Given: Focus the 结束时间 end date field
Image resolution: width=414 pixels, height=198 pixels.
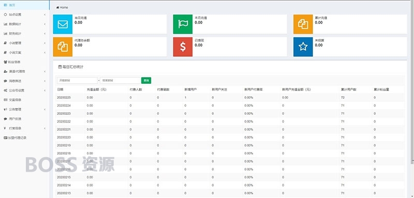Looking at the screenshot, I should [120, 81].
